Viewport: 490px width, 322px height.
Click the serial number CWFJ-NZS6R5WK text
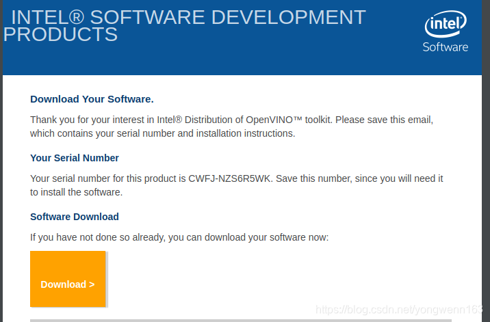click(x=231, y=178)
